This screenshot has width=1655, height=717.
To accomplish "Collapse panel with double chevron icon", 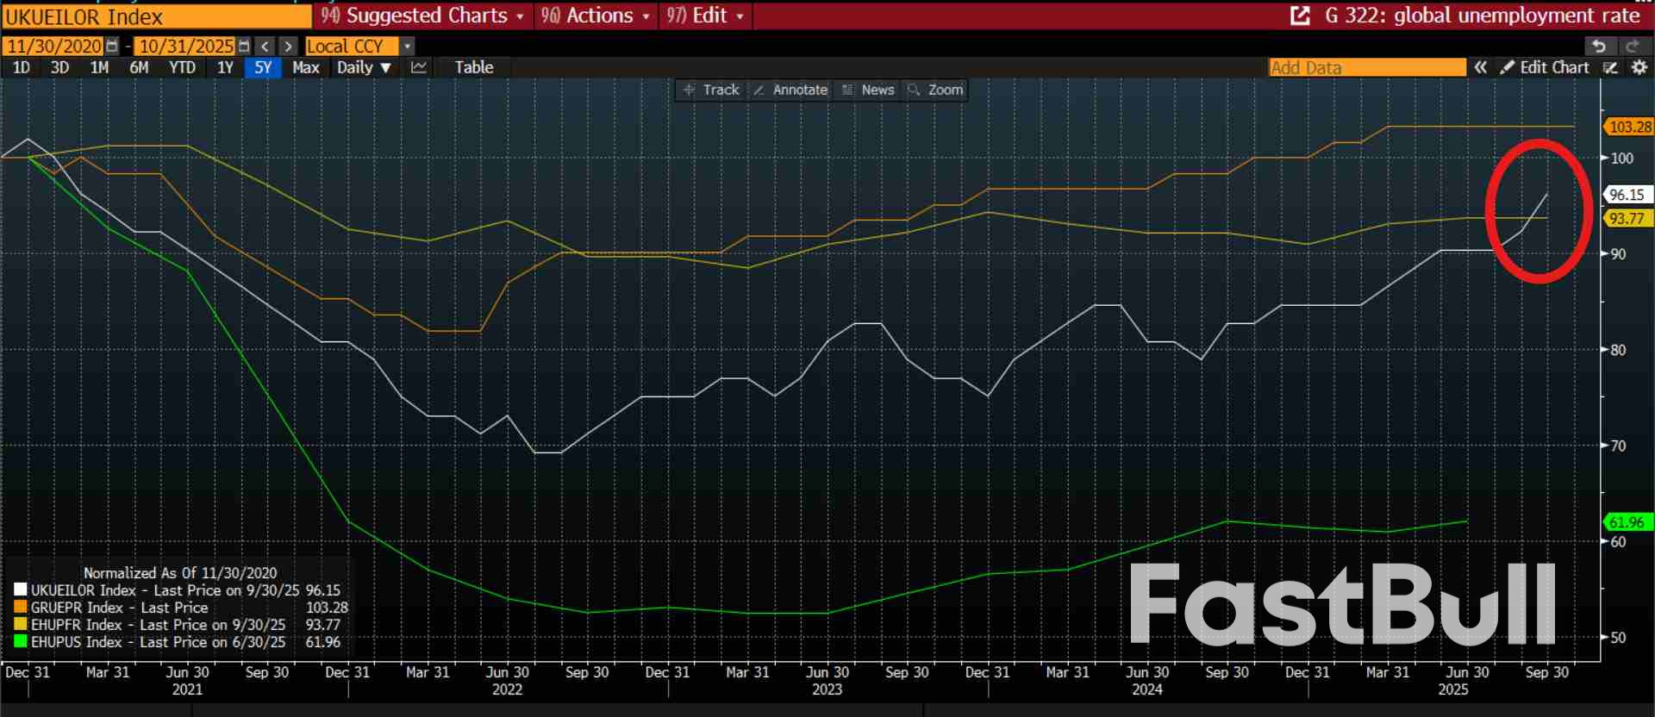I will (1480, 67).
